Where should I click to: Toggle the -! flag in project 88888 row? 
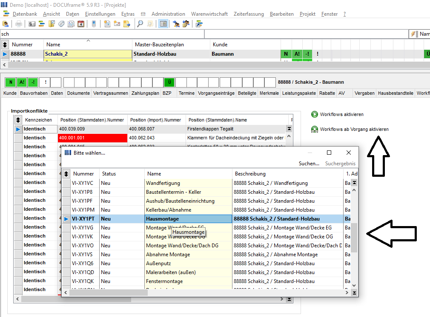(307, 54)
